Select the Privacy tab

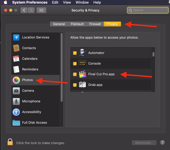[112, 24]
